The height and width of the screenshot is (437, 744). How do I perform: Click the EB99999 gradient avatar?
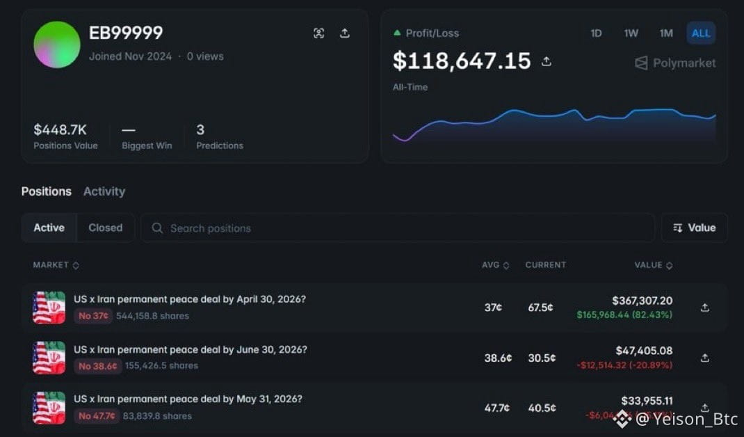click(x=57, y=45)
